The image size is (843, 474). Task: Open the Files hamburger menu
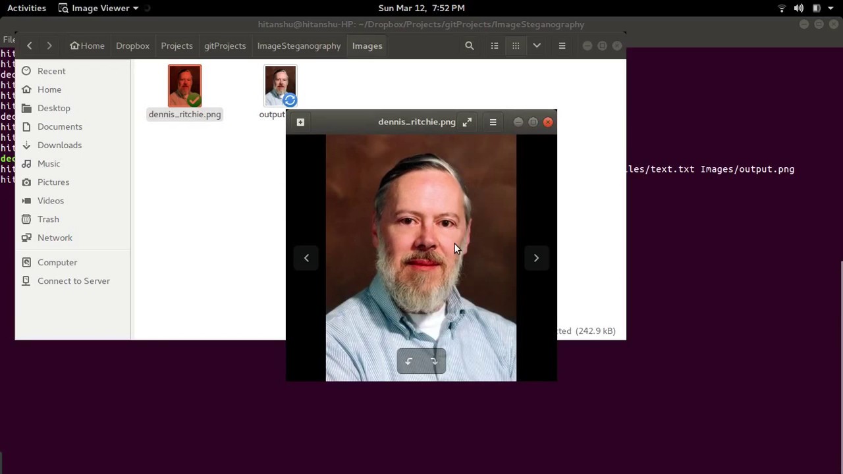pos(562,45)
